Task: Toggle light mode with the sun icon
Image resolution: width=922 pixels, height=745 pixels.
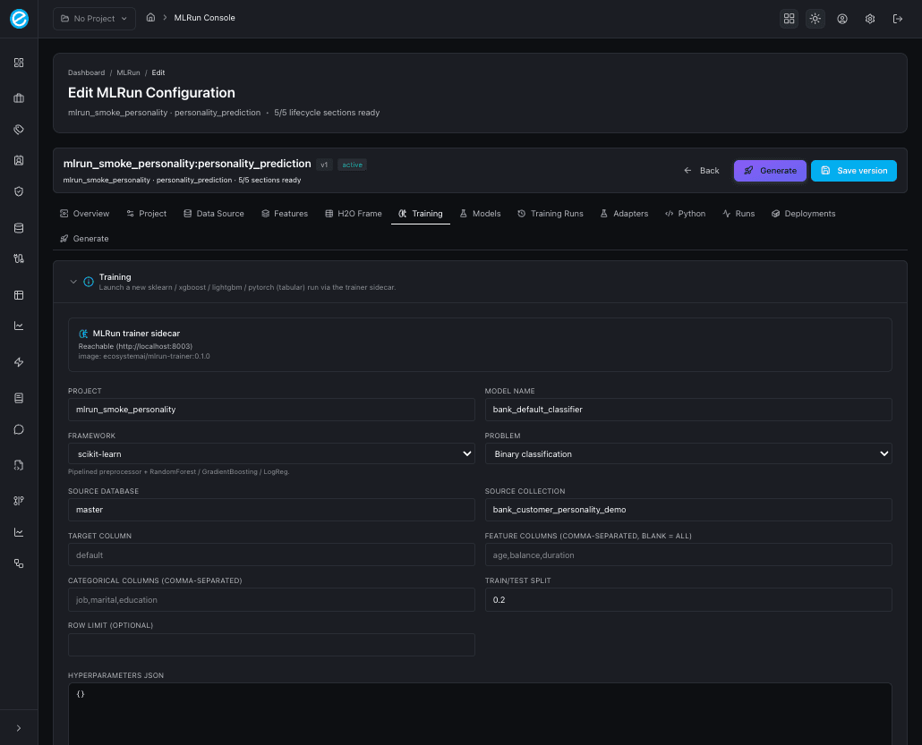Action: click(x=815, y=18)
